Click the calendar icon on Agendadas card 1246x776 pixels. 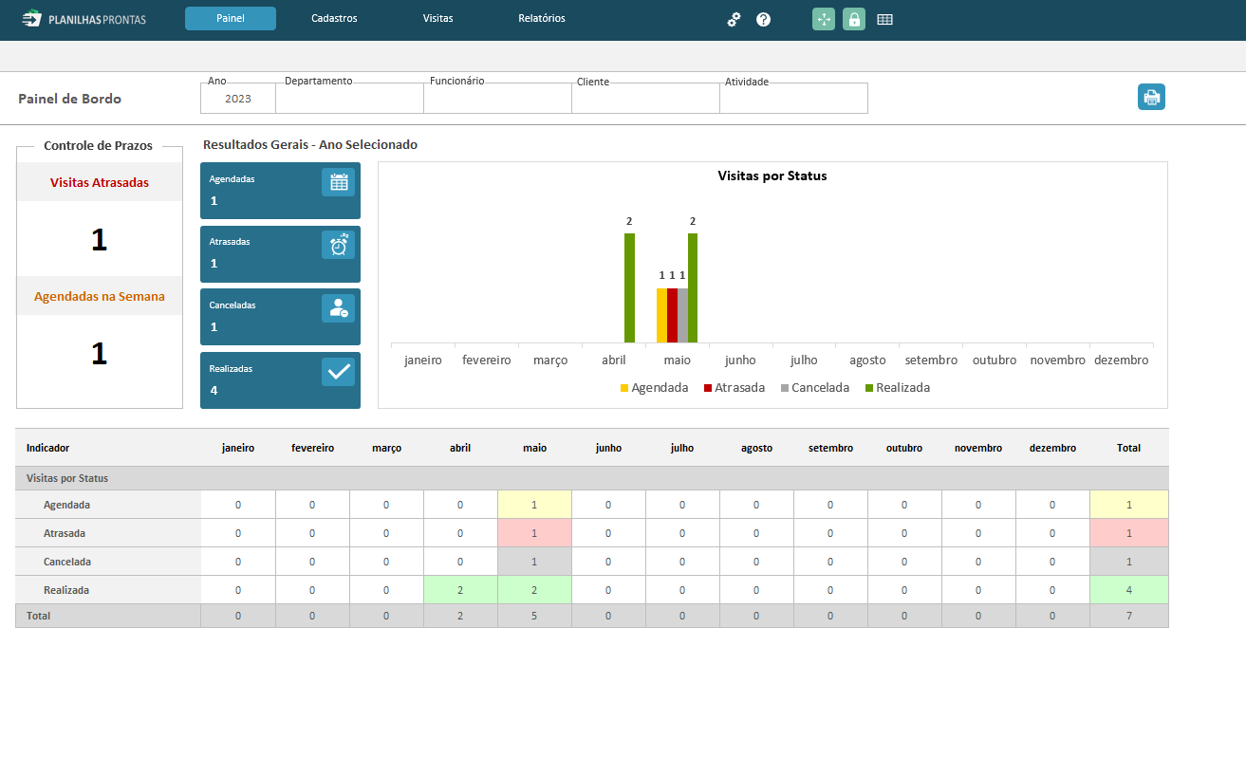click(x=338, y=182)
